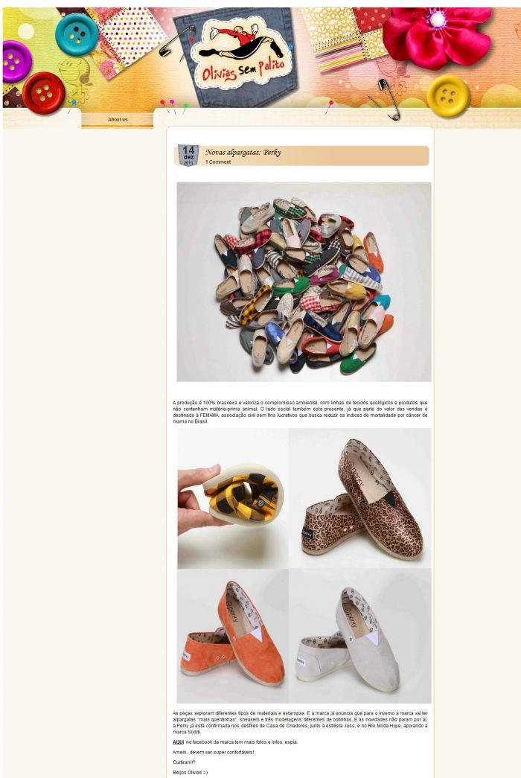
Task: View the orange alpargatas image
Action: coord(233,636)
